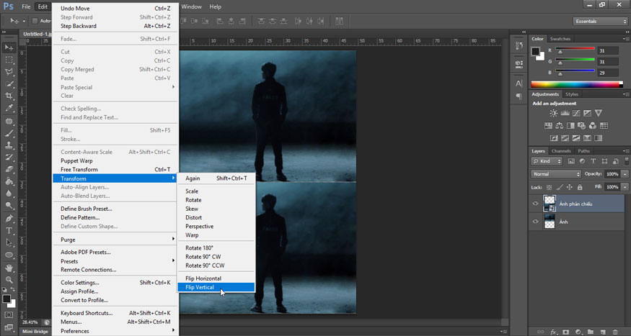Click the color spectrum ramp

point(576,84)
